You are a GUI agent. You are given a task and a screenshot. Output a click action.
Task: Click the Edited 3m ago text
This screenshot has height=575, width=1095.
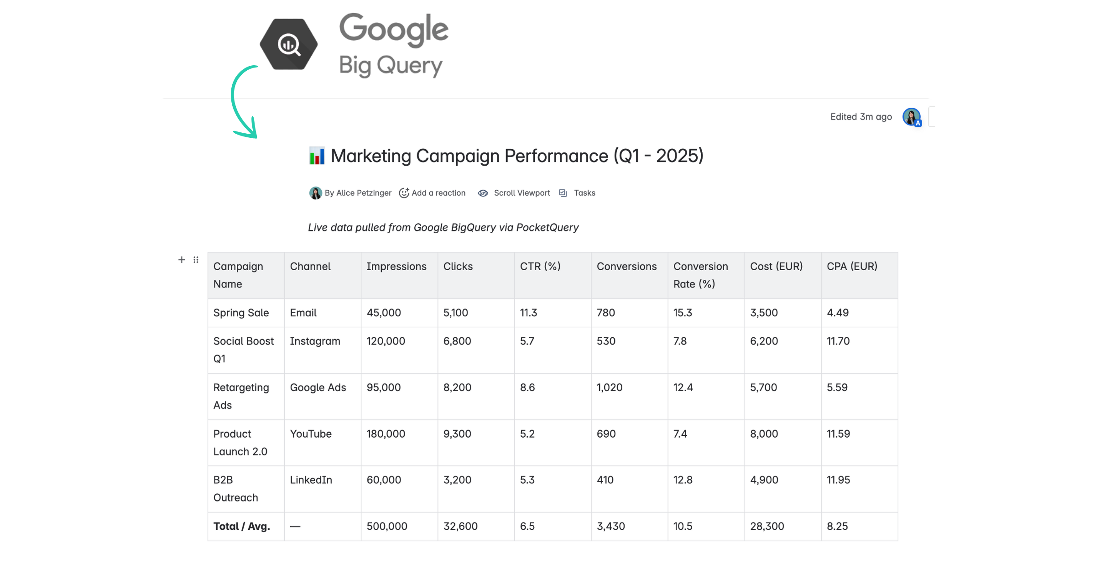861,117
